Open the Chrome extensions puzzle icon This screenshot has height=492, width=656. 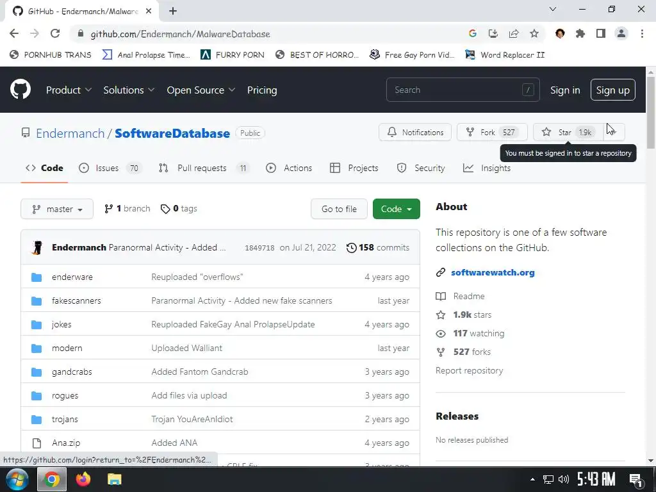580,33
